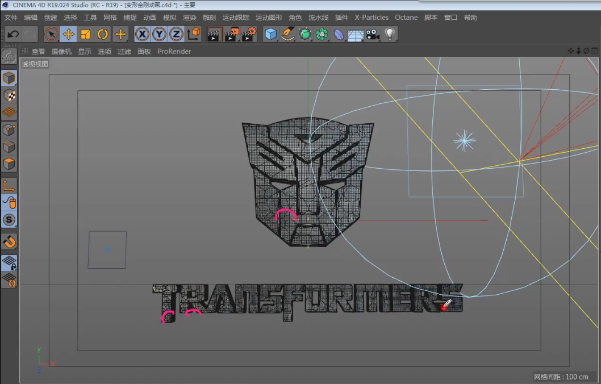Select the Live Selection tool
601x384 pixels.
pyautogui.click(x=51, y=34)
